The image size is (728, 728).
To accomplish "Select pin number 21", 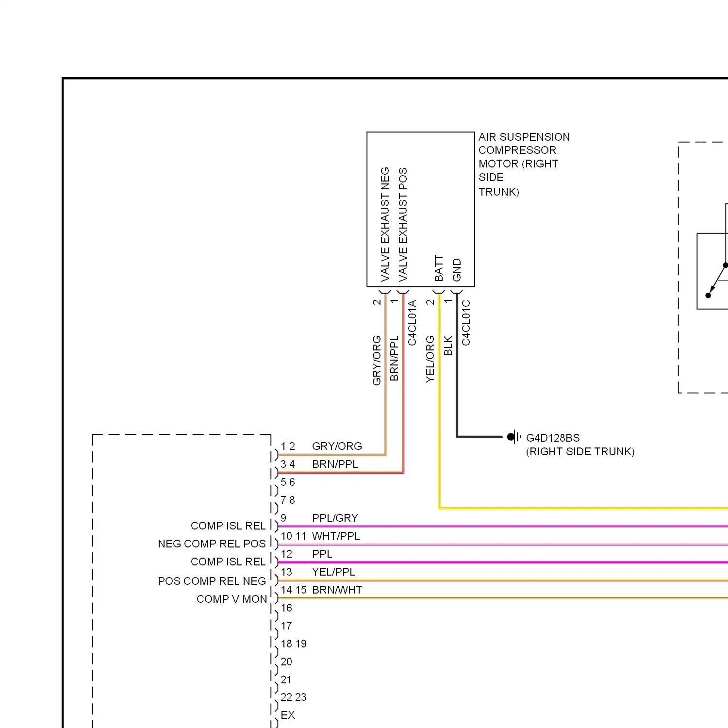I will click(x=286, y=679).
